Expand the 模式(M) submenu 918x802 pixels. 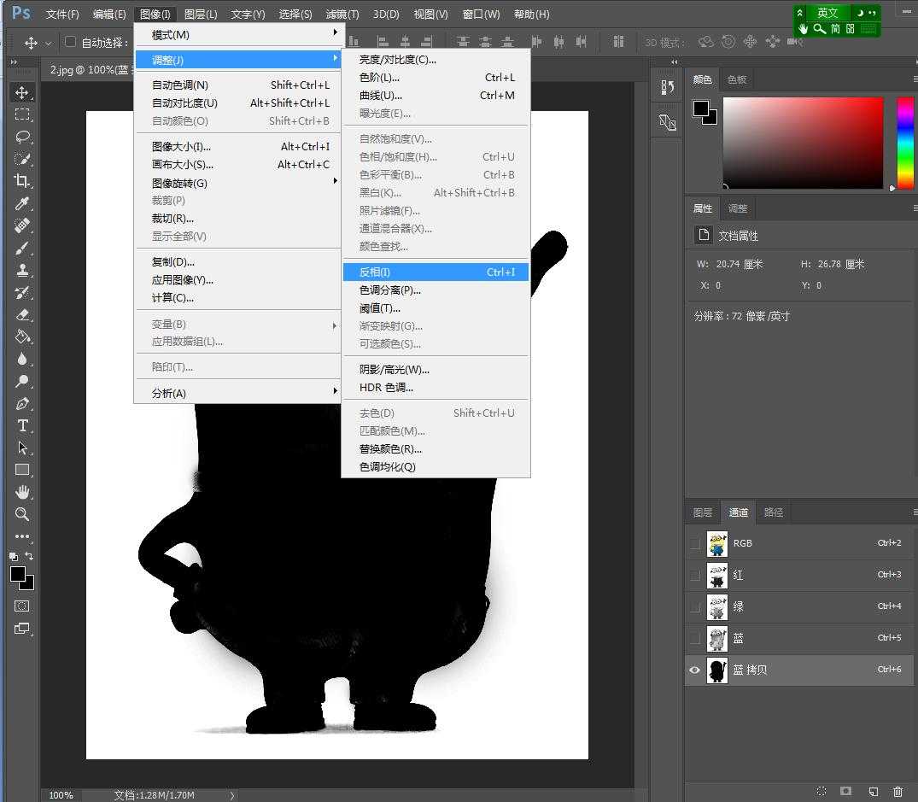pos(237,34)
